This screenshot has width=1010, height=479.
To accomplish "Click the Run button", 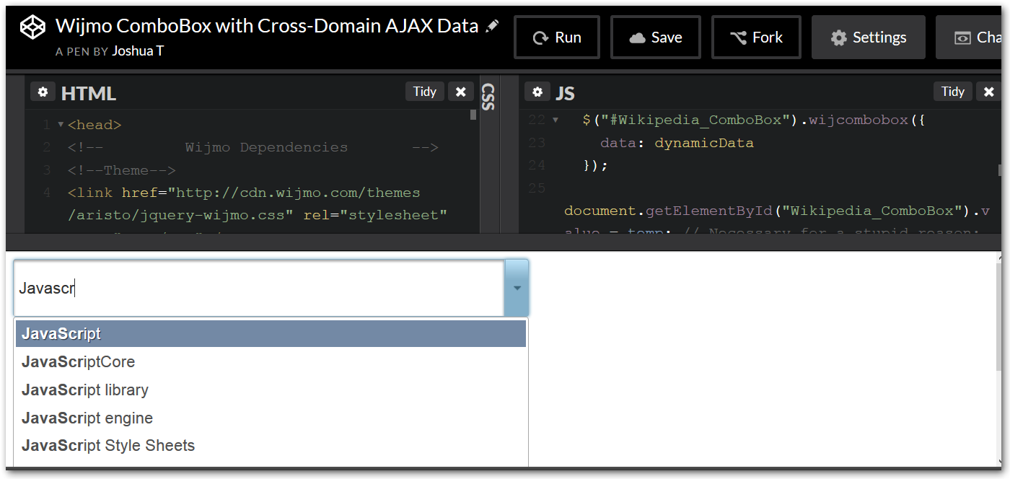I will [x=556, y=38].
